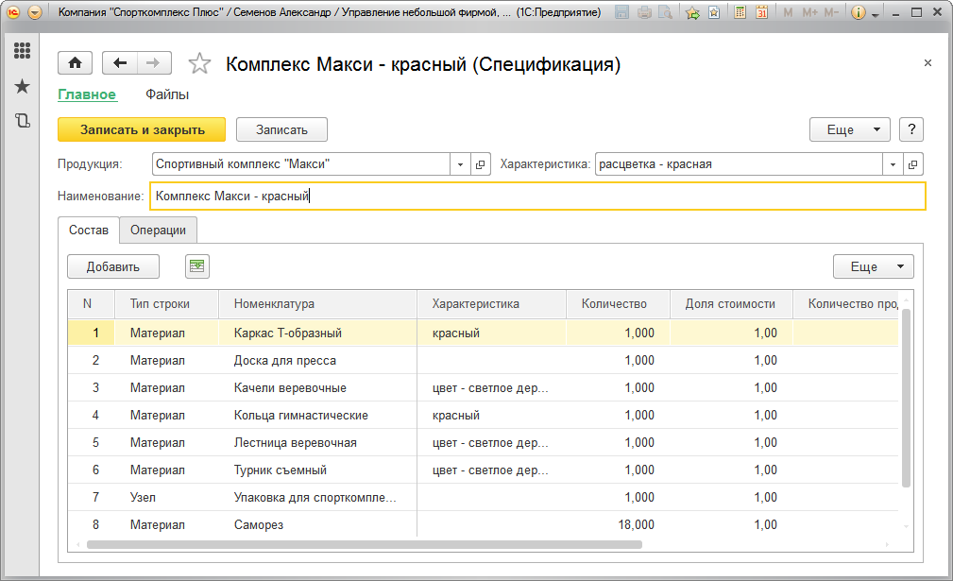The width and height of the screenshot is (953, 581).
Task: Open the Файлы section link
Action: (167, 94)
